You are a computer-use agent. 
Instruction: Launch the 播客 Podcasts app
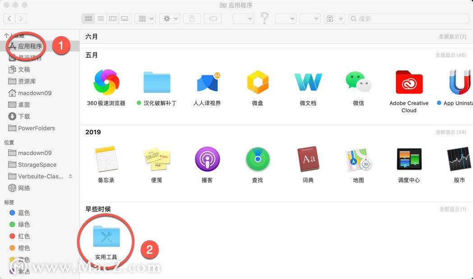pos(207,159)
